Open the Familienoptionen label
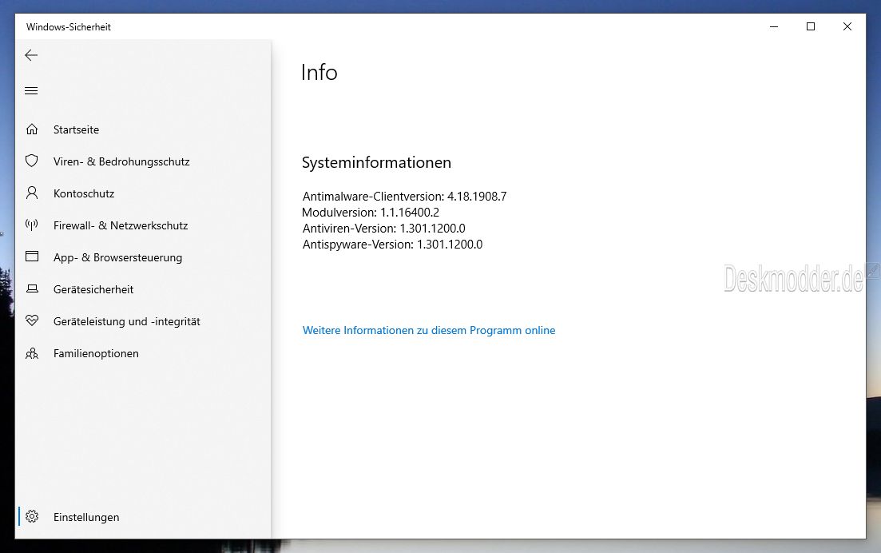The image size is (881, 553). tap(96, 353)
